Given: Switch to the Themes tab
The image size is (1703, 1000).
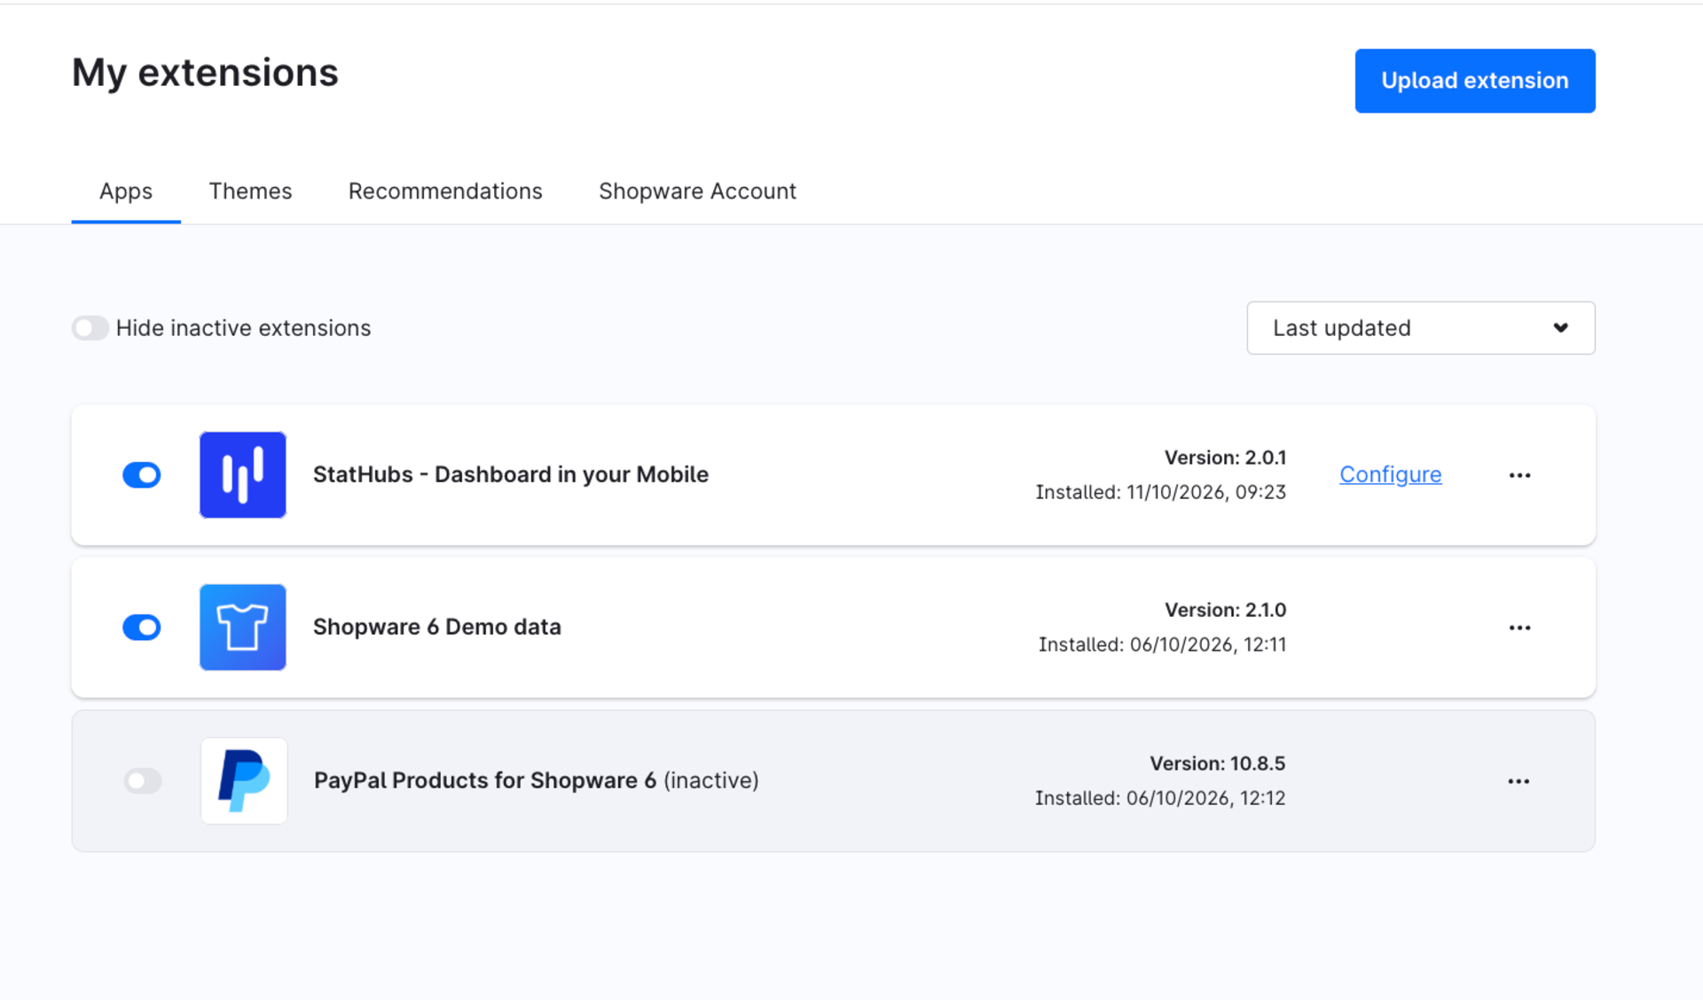Looking at the screenshot, I should [250, 191].
